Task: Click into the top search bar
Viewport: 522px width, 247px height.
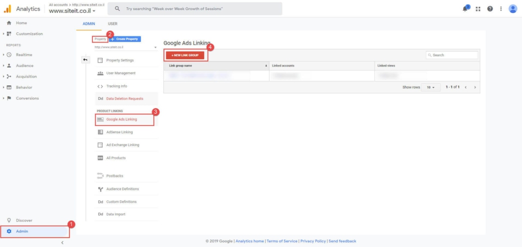Action: (x=195, y=9)
